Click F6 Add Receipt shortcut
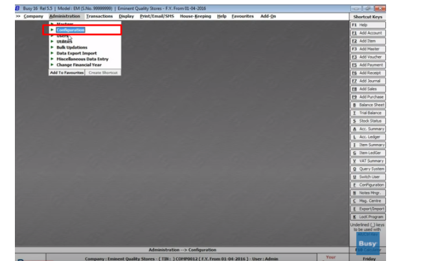The width and height of the screenshot is (445, 261). pos(368,73)
